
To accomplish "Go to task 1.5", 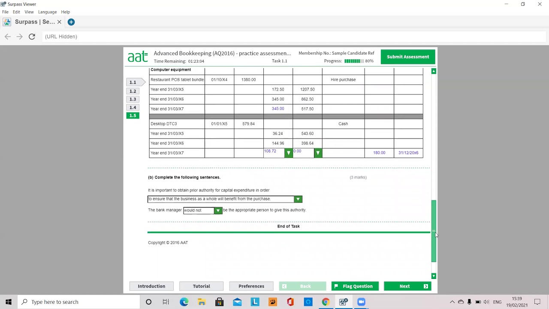I will (x=133, y=115).
